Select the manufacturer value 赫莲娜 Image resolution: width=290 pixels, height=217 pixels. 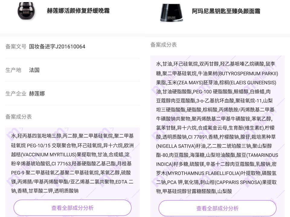[37, 93]
